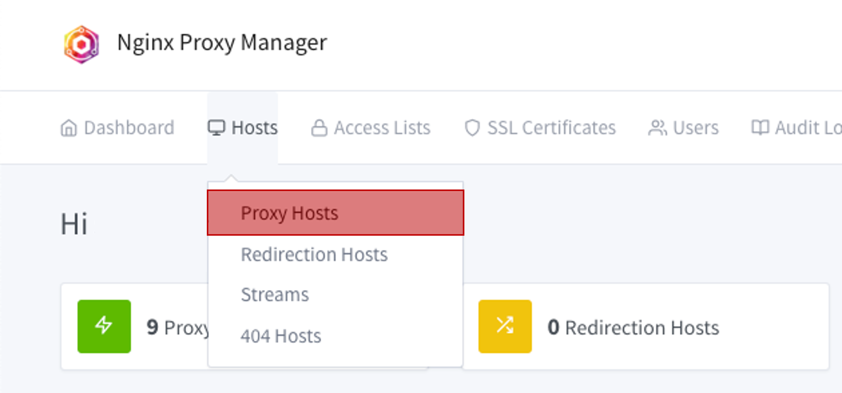
Task: Select Proxy Hosts from the dropdown
Action: coord(289,213)
